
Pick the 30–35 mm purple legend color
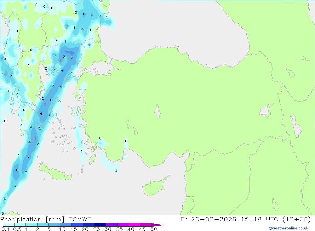coord(112,225)
